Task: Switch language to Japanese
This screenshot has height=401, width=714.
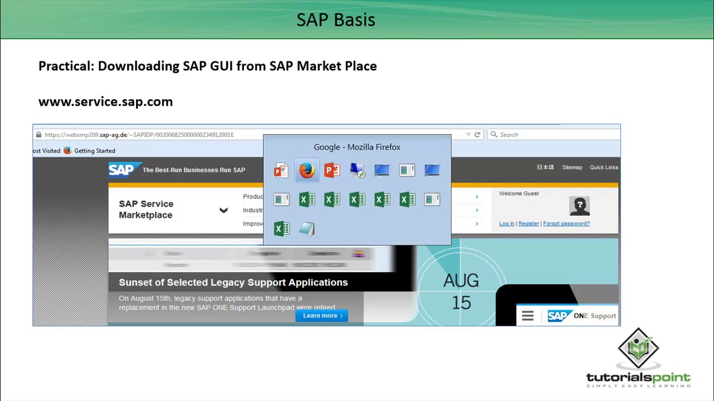Action: (546, 167)
